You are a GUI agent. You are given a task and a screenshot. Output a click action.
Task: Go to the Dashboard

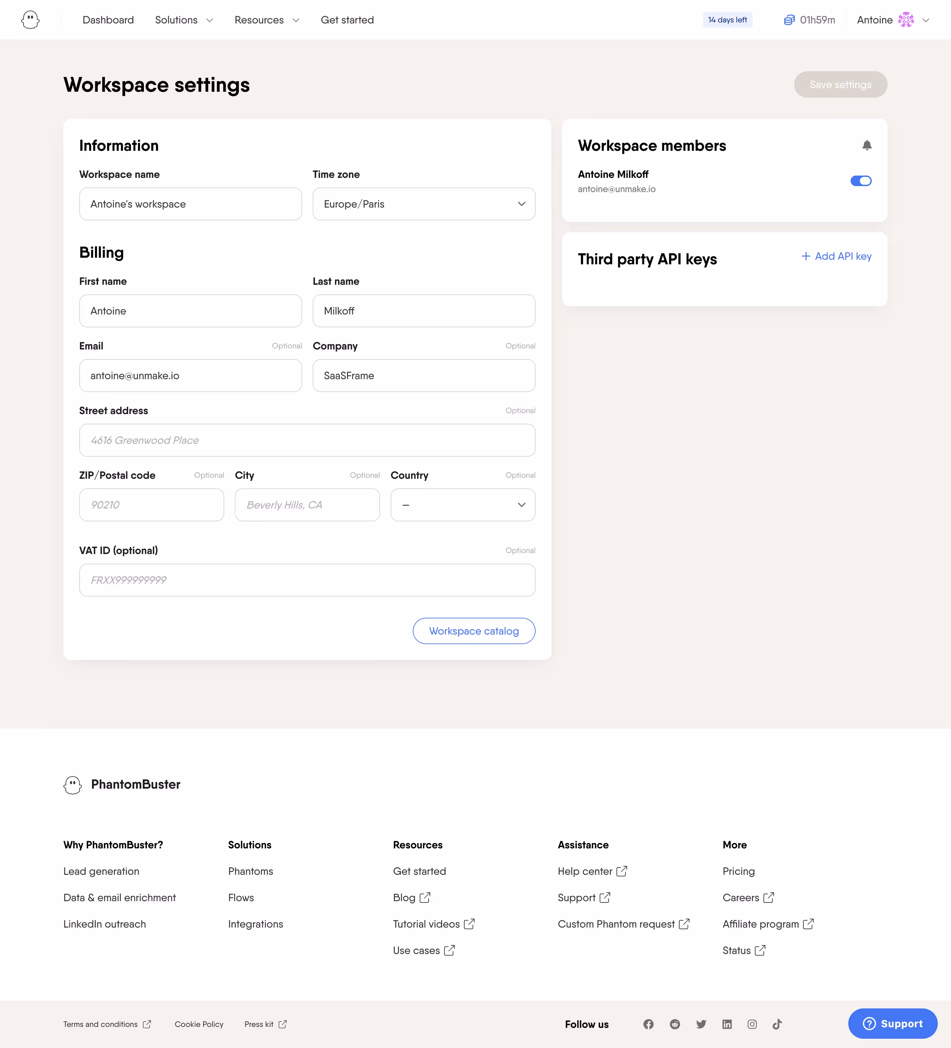tap(108, 20)
